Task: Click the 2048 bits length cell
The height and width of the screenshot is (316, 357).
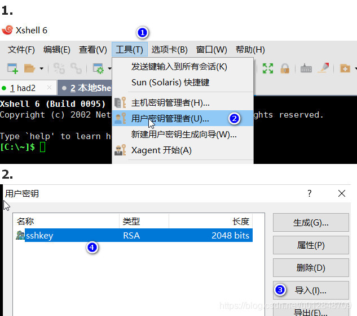Action: [230, 236]
